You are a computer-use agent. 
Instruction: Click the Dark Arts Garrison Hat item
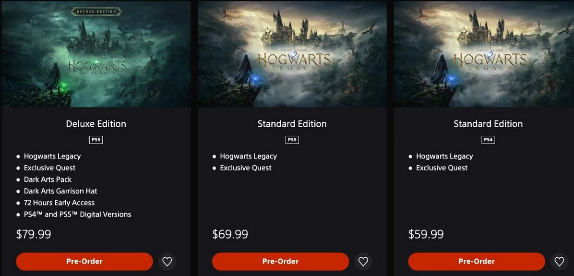tap(60, 191)
